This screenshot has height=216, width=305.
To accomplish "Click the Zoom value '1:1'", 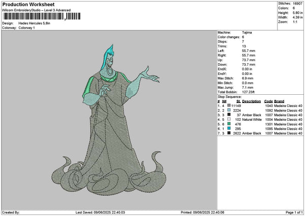I will point(295,22).
